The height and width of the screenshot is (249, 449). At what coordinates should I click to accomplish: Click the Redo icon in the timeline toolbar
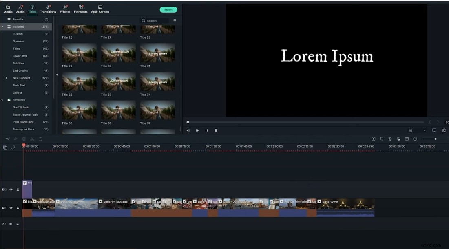pyautogui.click(x=15, y=139)
